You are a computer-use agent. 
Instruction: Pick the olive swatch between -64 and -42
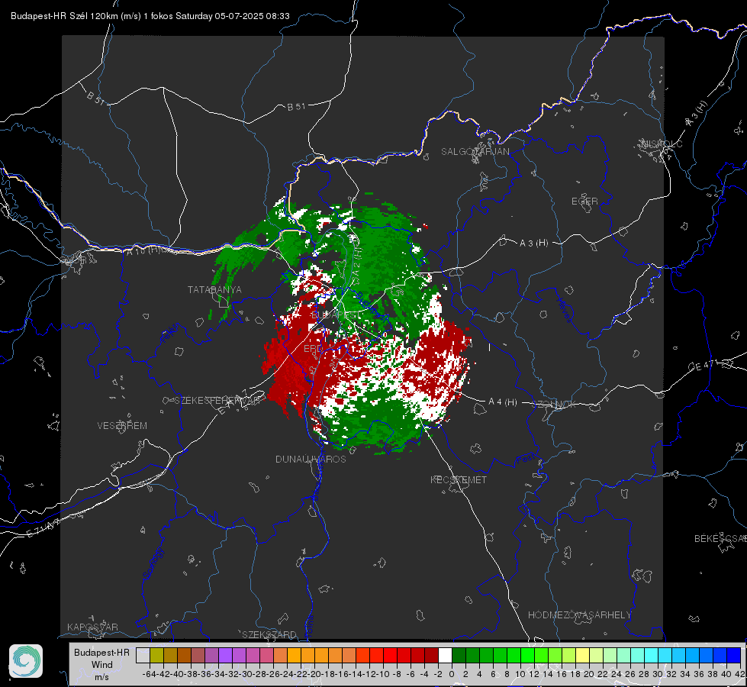[156, 655]
